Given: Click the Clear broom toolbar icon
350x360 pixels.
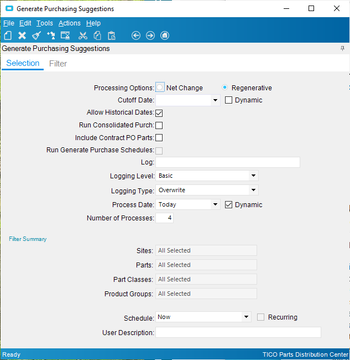Looking at the screenshot, I should (x=36, y=35).
